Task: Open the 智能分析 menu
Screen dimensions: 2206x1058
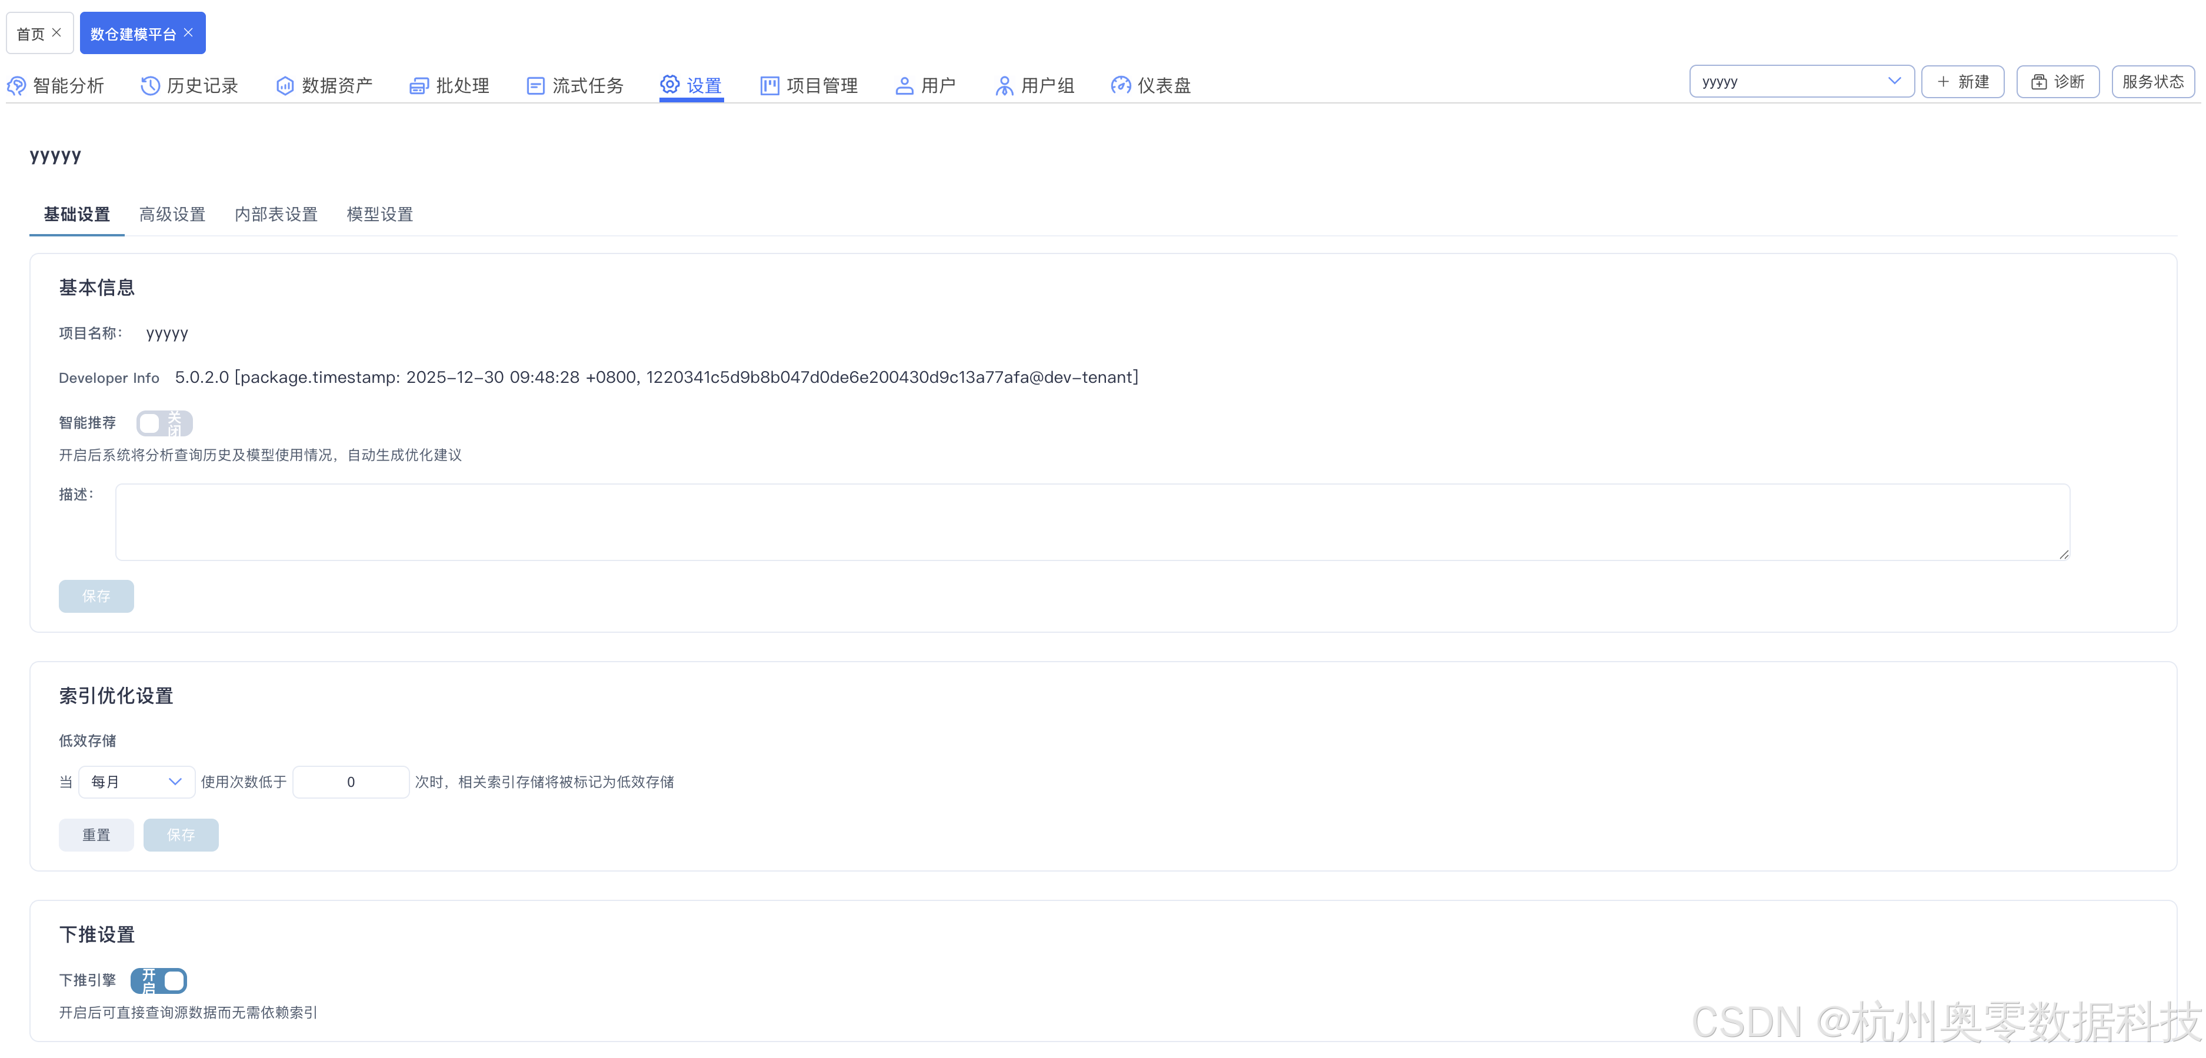Action: (68, 86)
